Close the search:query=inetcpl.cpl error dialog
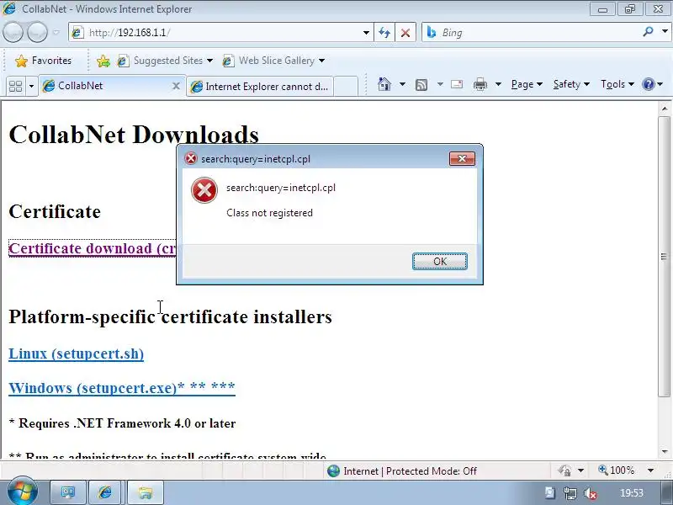The image size is (673, 505). click(x=462, y=158)
